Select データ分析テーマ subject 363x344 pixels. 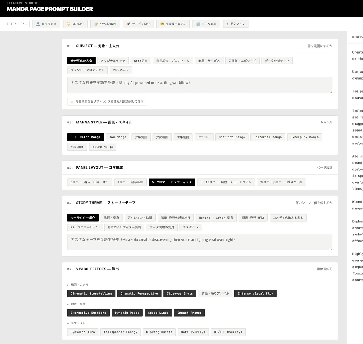[277, 61]
